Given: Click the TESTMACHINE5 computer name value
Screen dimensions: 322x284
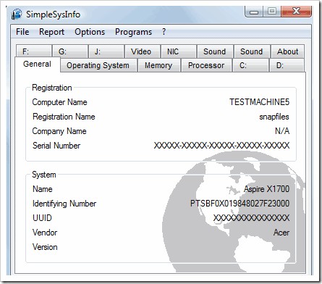Looking at the screenshot, I should click(259, 102).
